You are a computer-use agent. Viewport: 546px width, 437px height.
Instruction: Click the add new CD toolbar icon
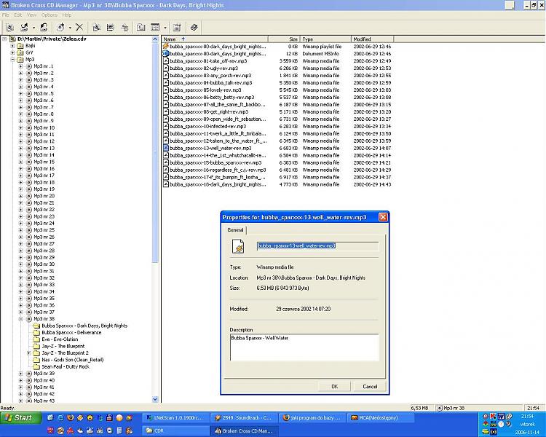point(61,28)
